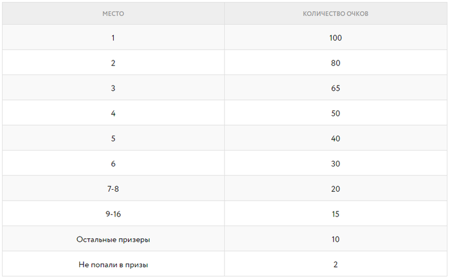Viewport: 450px width, 279px height.
Task: Select the 7-8 place cell
Action: [113, 189]
